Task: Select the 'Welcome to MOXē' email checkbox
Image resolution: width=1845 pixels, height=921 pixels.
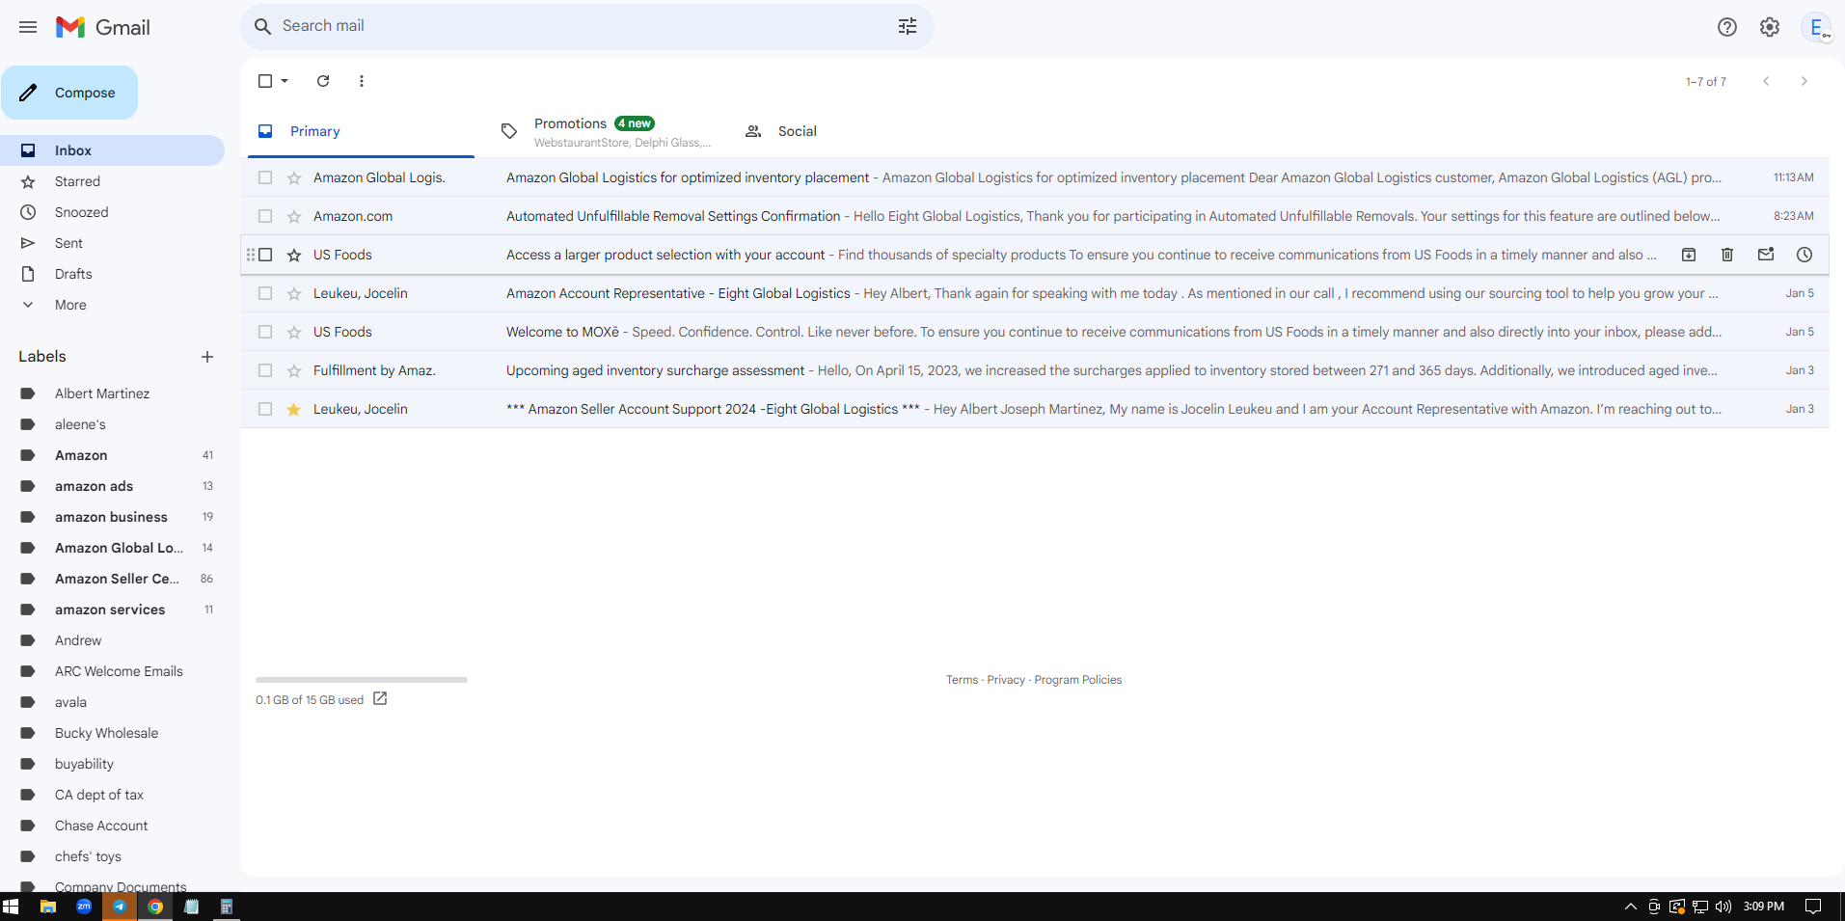Action: click(x=265, y=332)
